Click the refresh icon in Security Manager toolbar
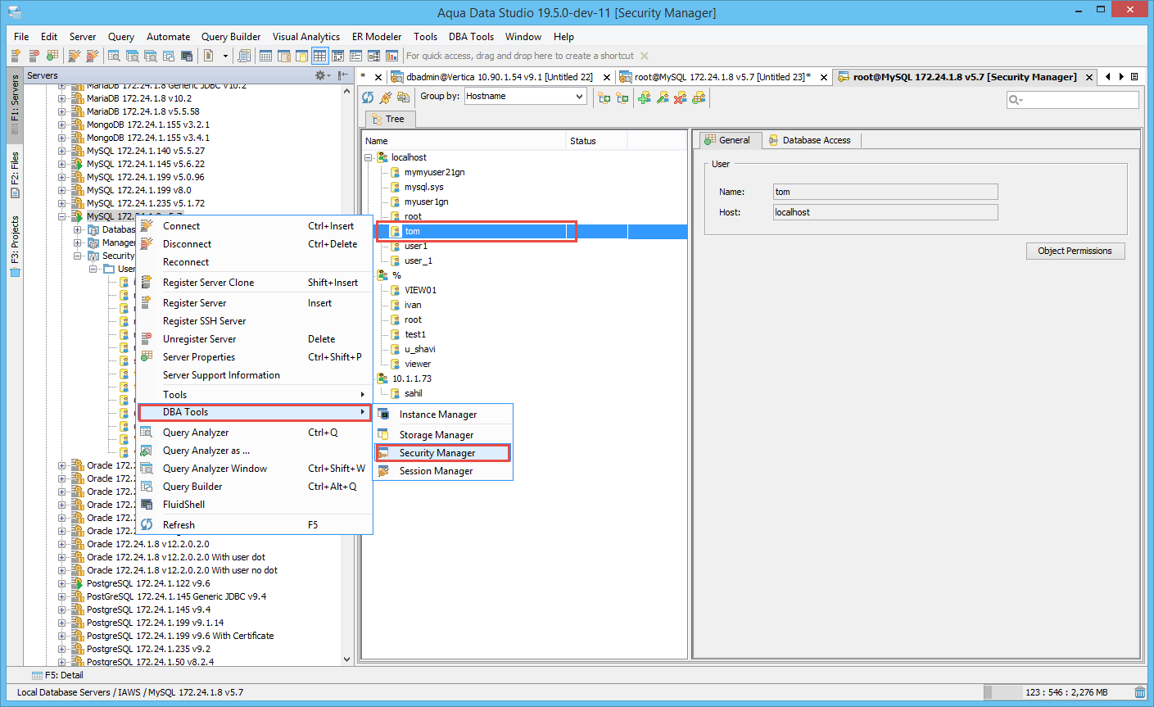 click(368, 97)
